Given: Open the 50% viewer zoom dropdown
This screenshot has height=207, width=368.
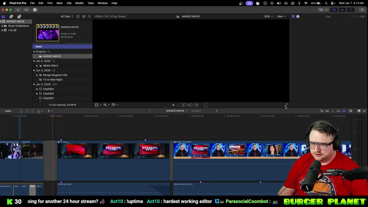Looking at the screenshot, I should click(x=269, y=16).
